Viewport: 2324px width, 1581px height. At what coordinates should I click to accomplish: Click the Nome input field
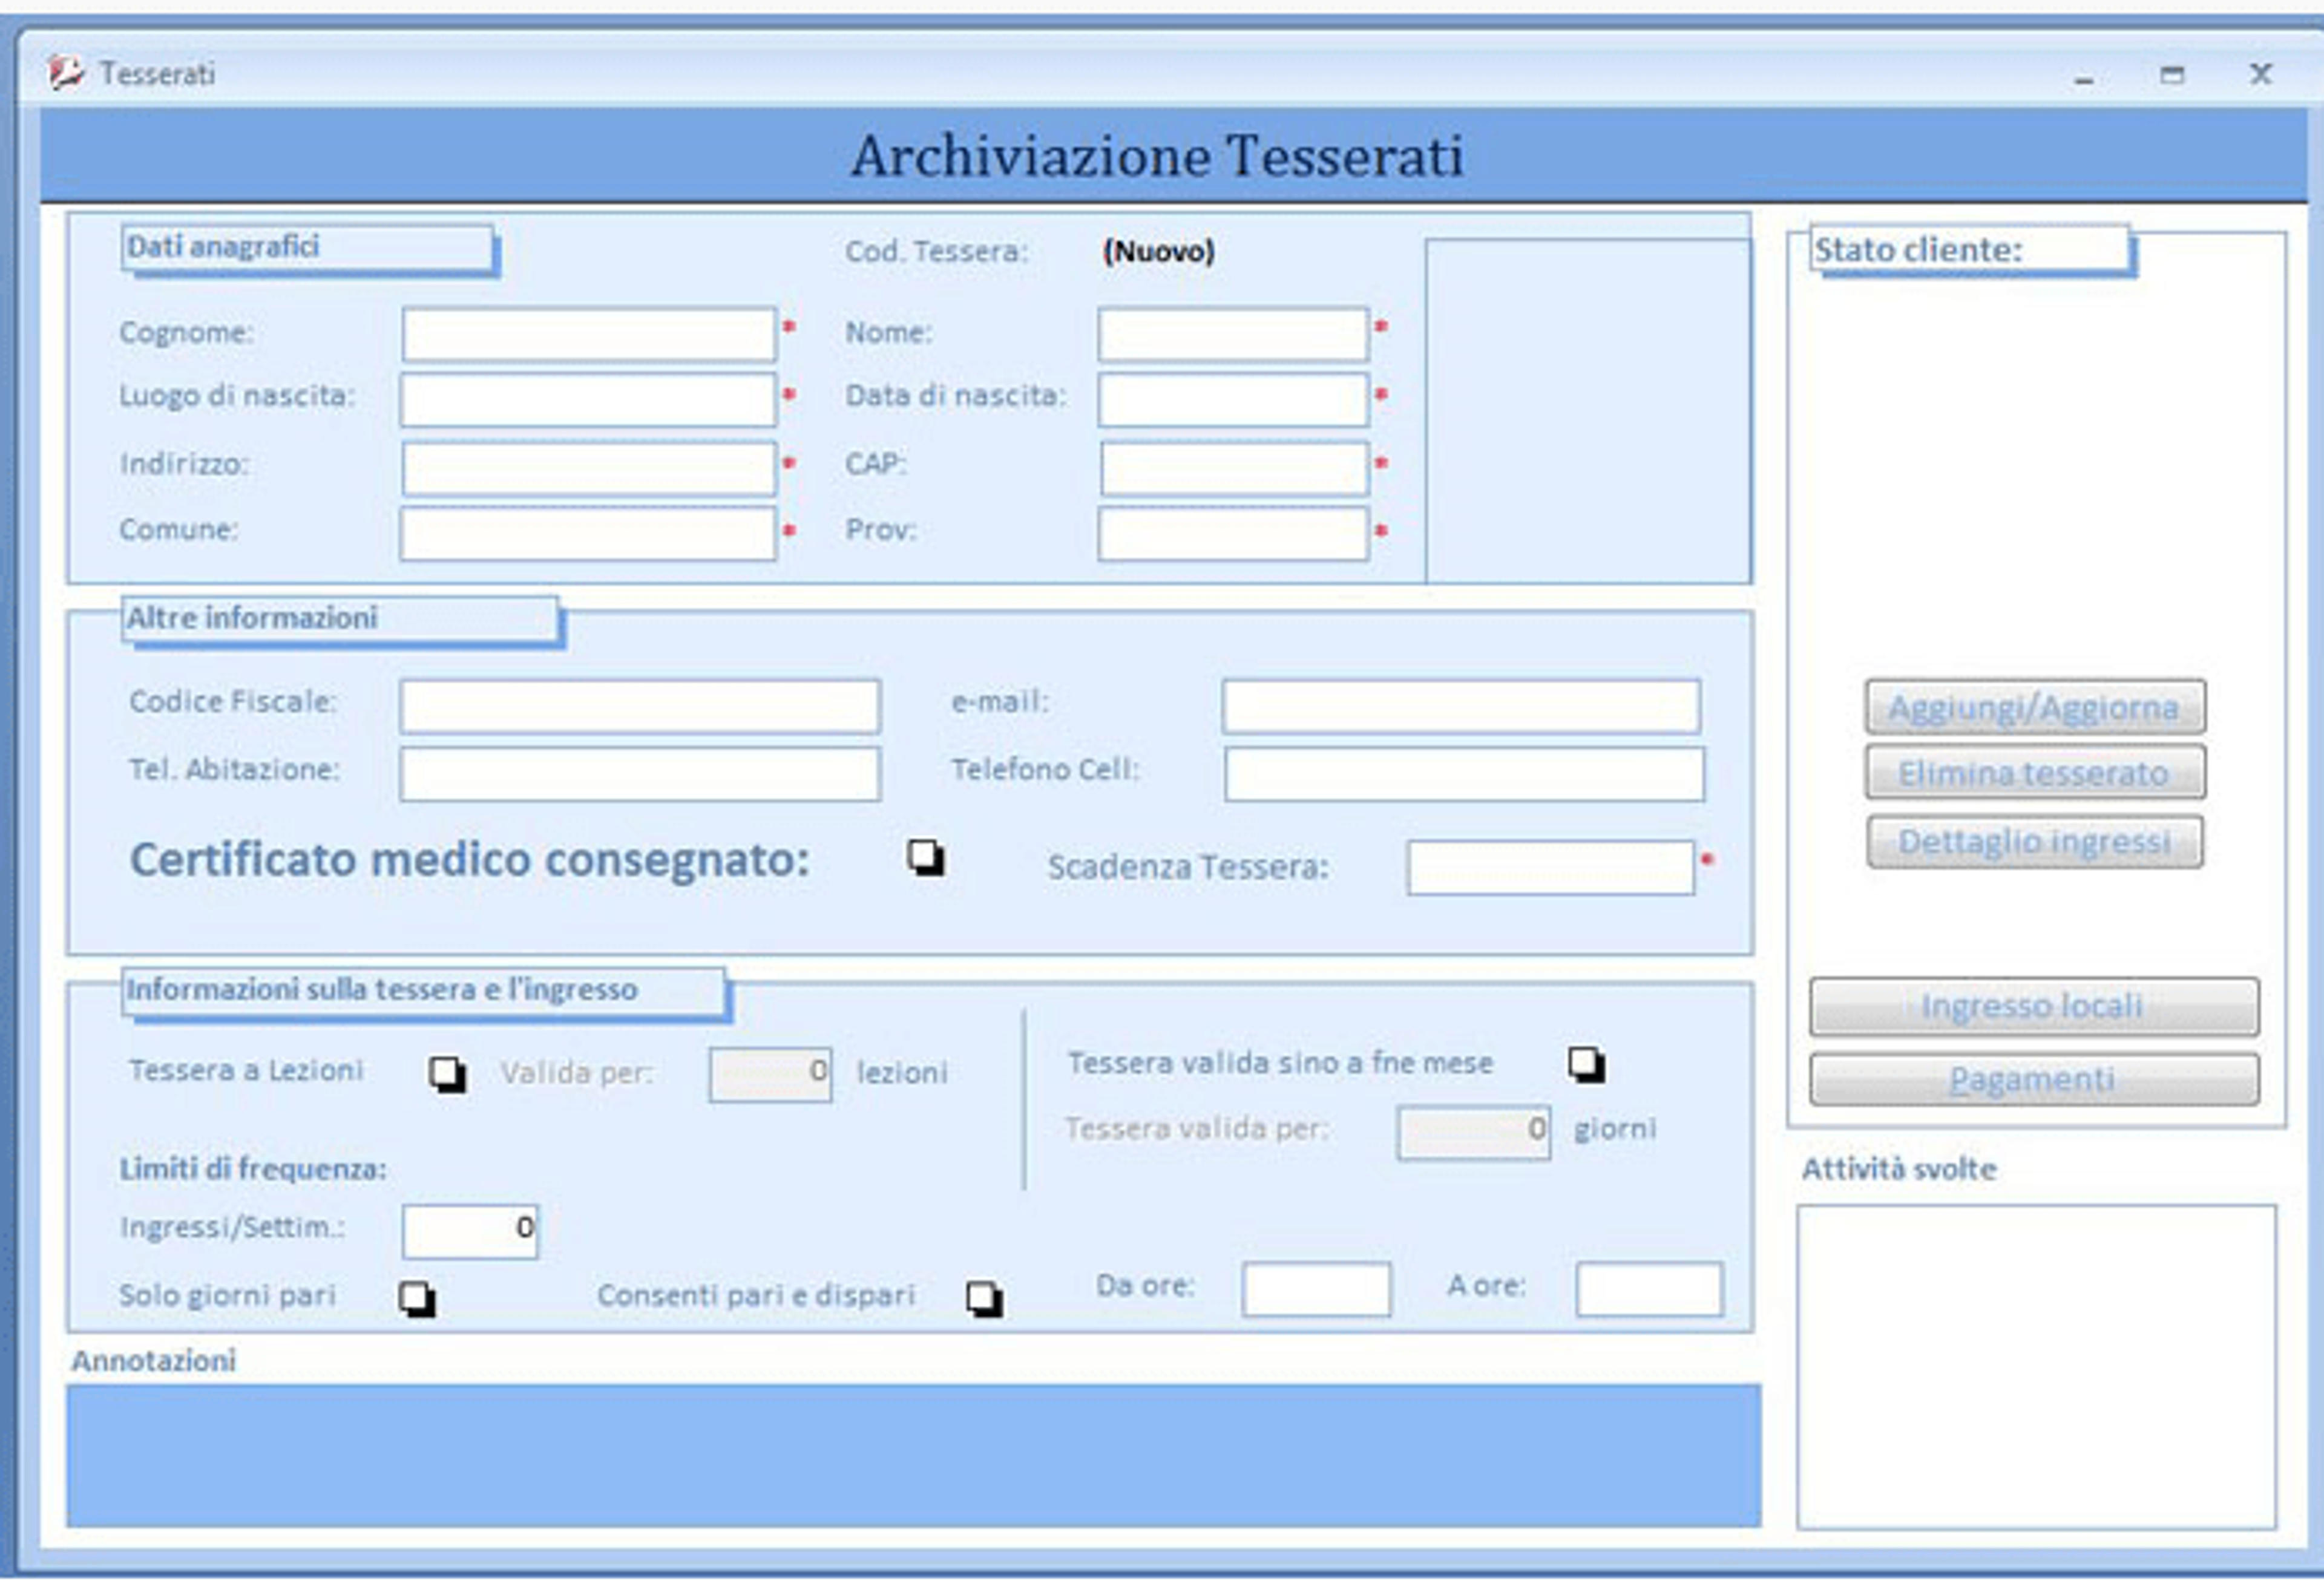1233,334
